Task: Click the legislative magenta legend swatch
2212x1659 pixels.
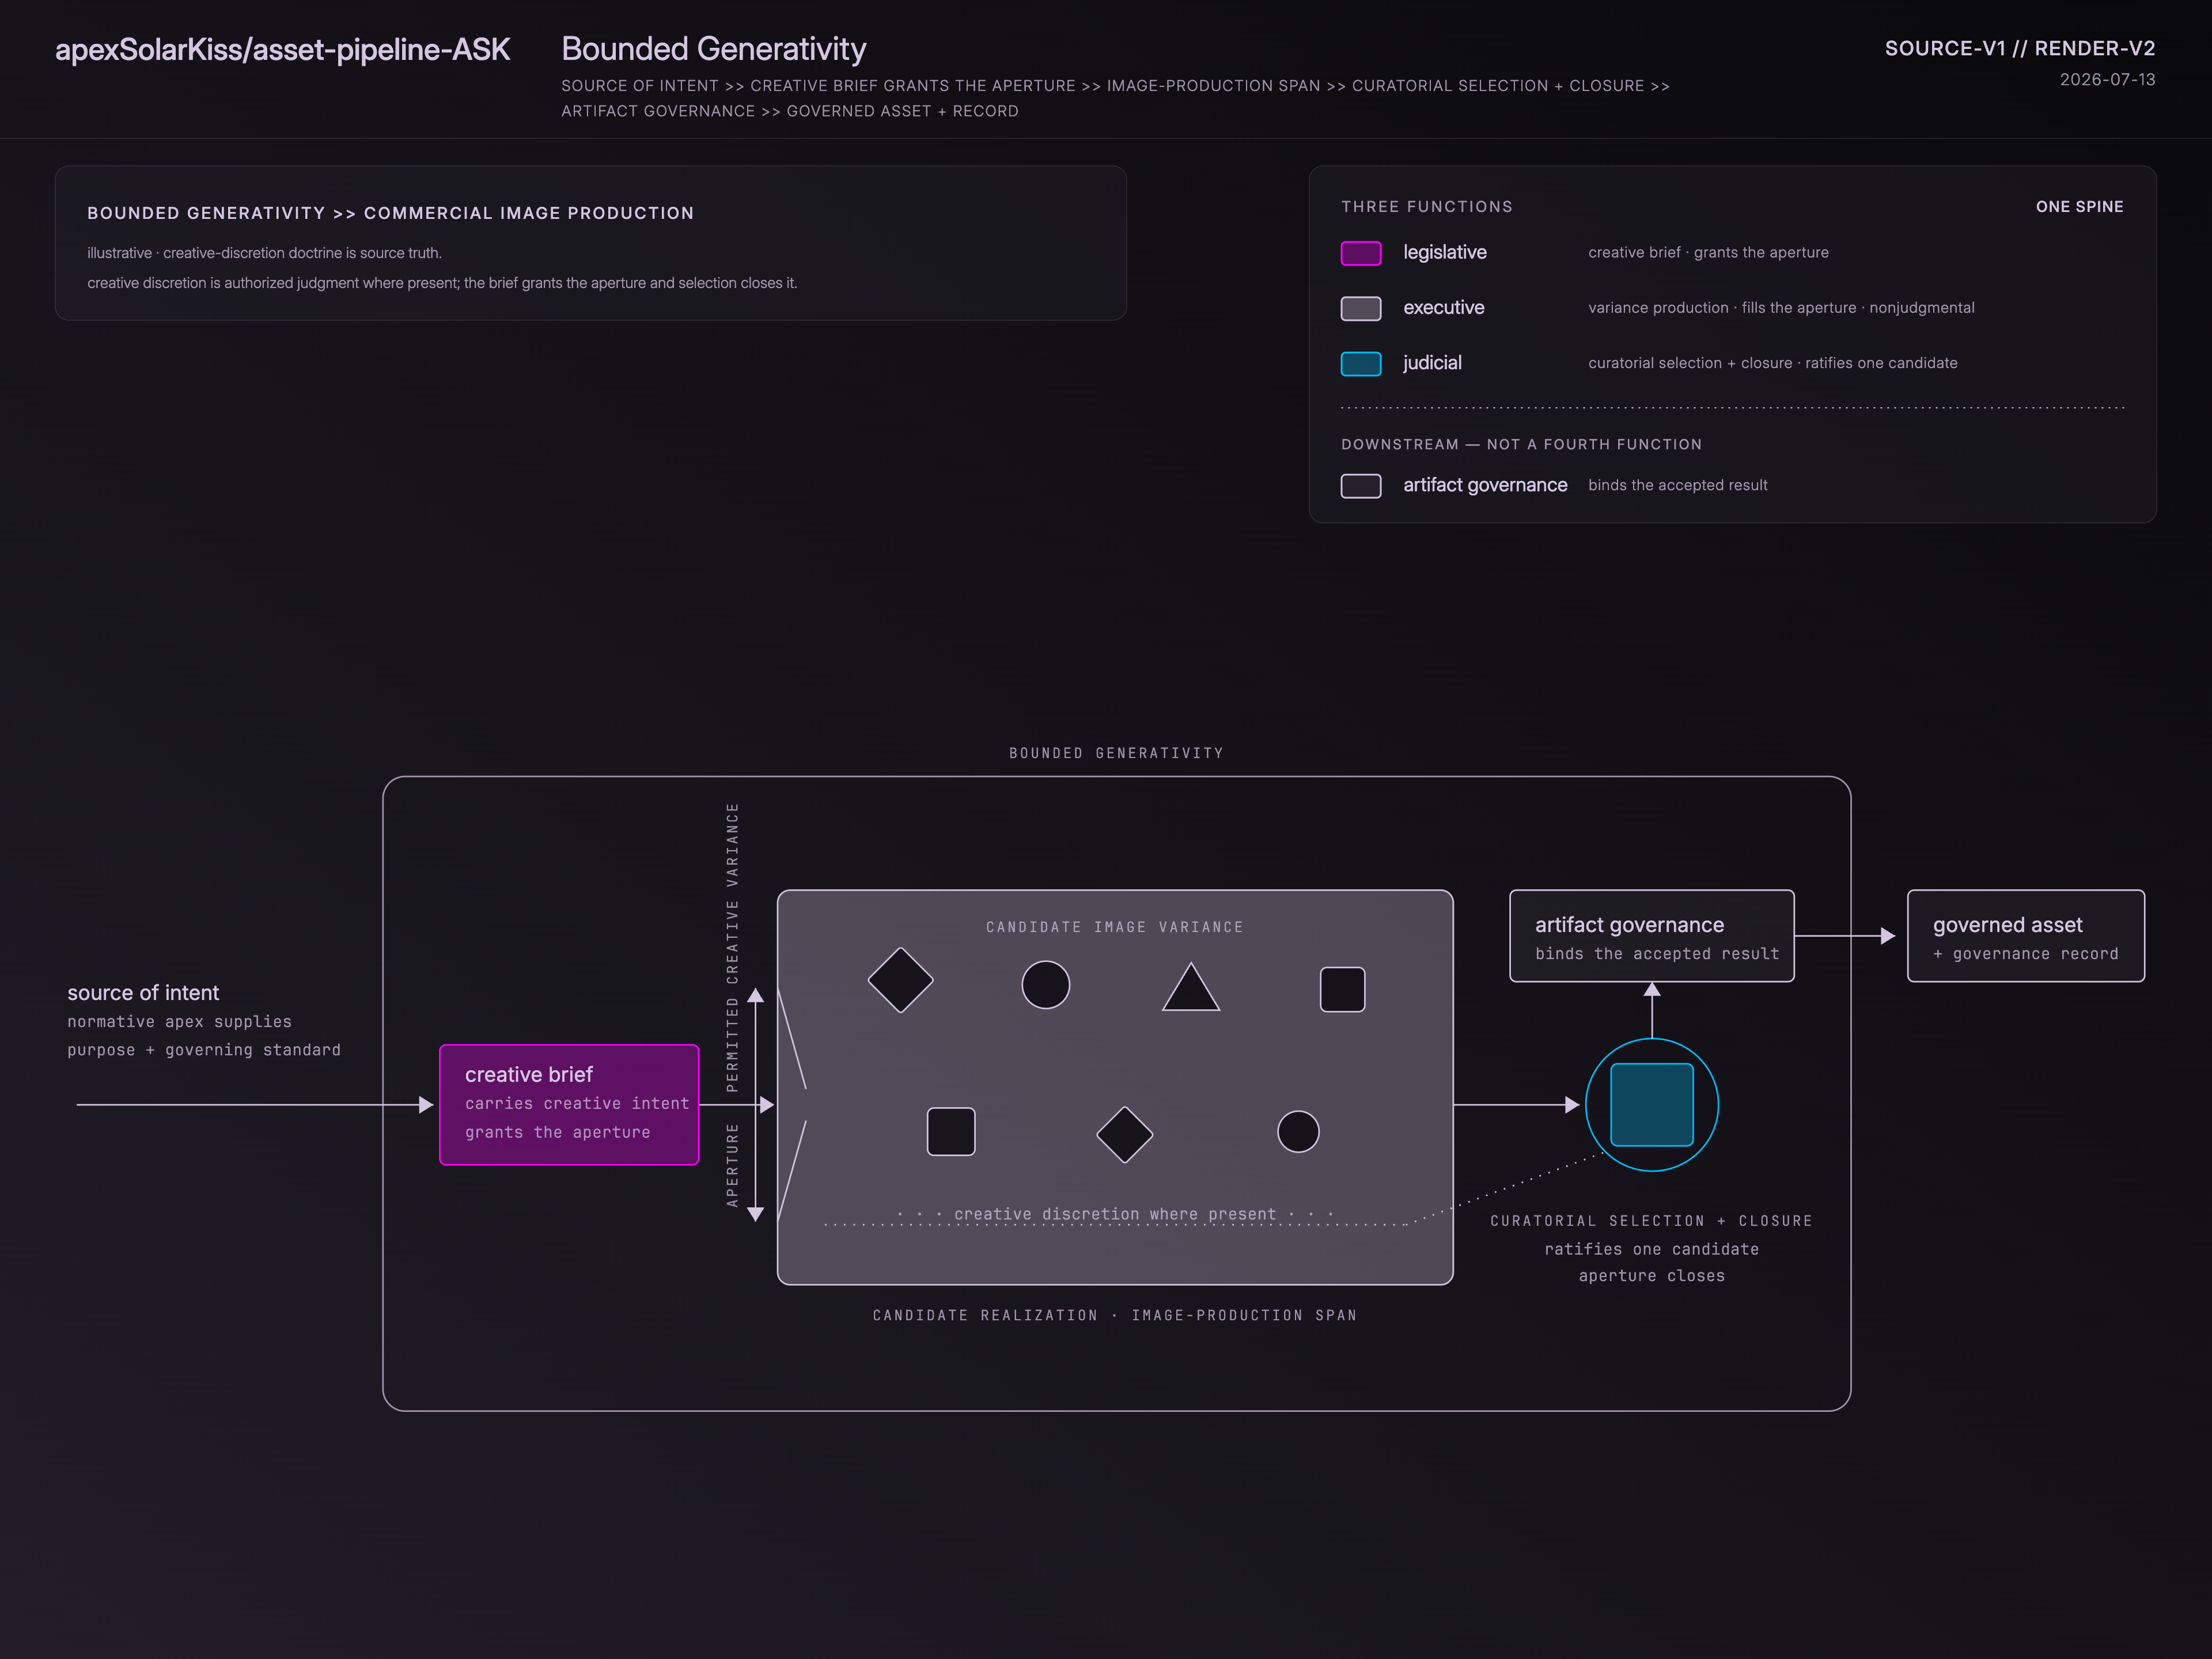Action: 1360,253
